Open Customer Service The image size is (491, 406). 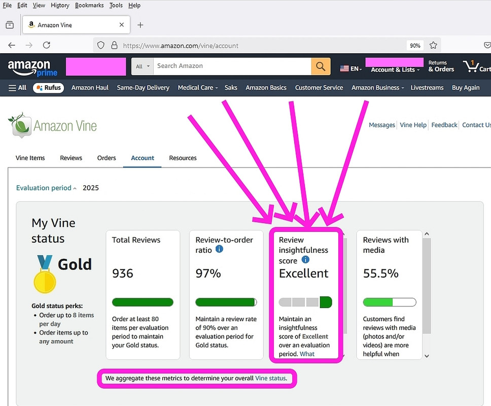(x=319, y=88)
